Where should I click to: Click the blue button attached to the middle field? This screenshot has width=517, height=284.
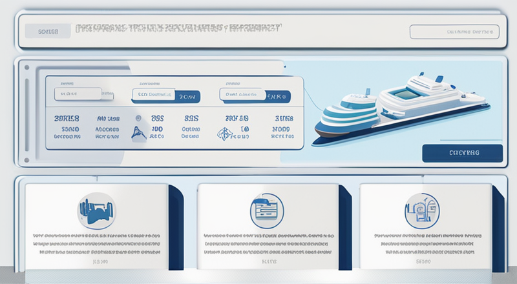coord(187,97)
